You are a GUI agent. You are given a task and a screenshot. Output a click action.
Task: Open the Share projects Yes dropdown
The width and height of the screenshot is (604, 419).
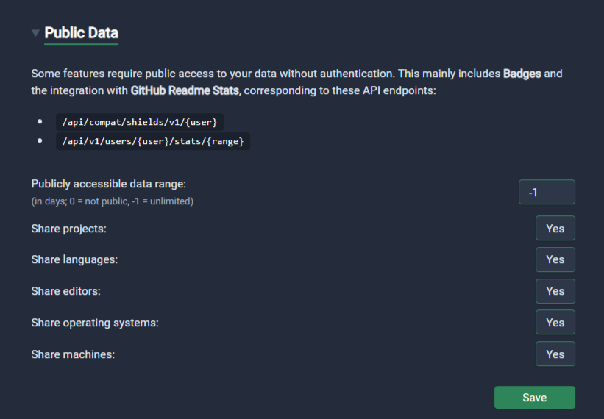pos(555,228)
